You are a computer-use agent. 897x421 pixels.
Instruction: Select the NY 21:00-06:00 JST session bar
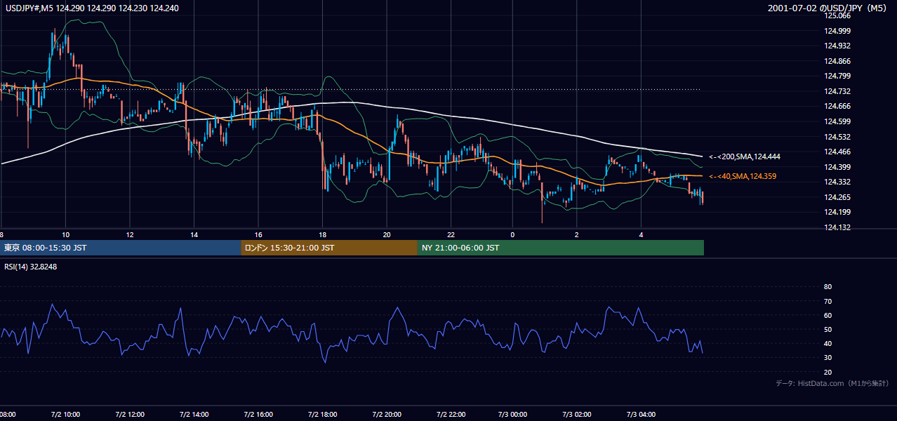[561, 248]
